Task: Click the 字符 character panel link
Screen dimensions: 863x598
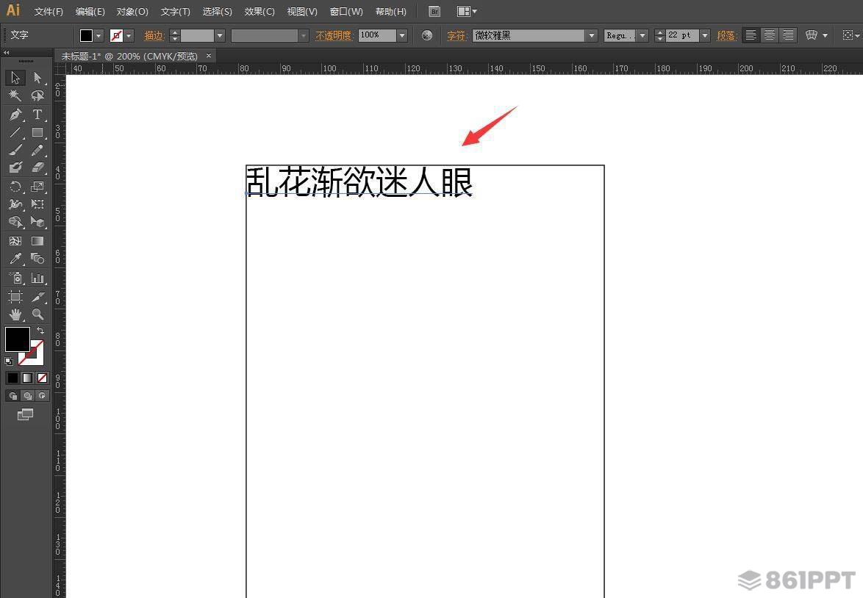Action: (456, 36)
